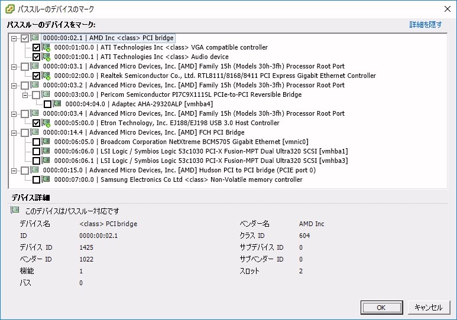
Task: Uncheck the Etron USB 3.0 Host Controller
Action: [36, 123]
